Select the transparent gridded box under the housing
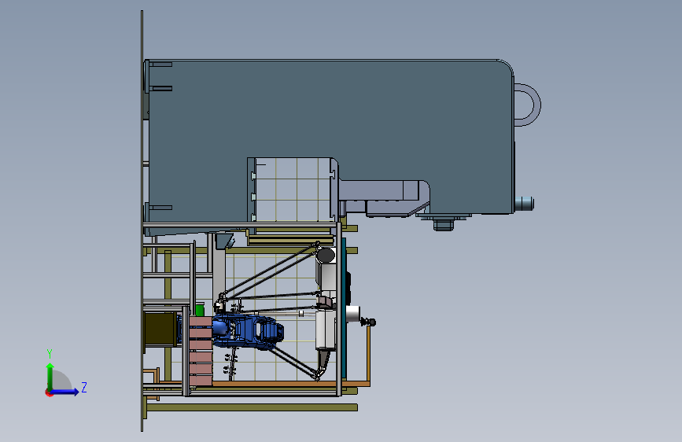 coord(293,190)
